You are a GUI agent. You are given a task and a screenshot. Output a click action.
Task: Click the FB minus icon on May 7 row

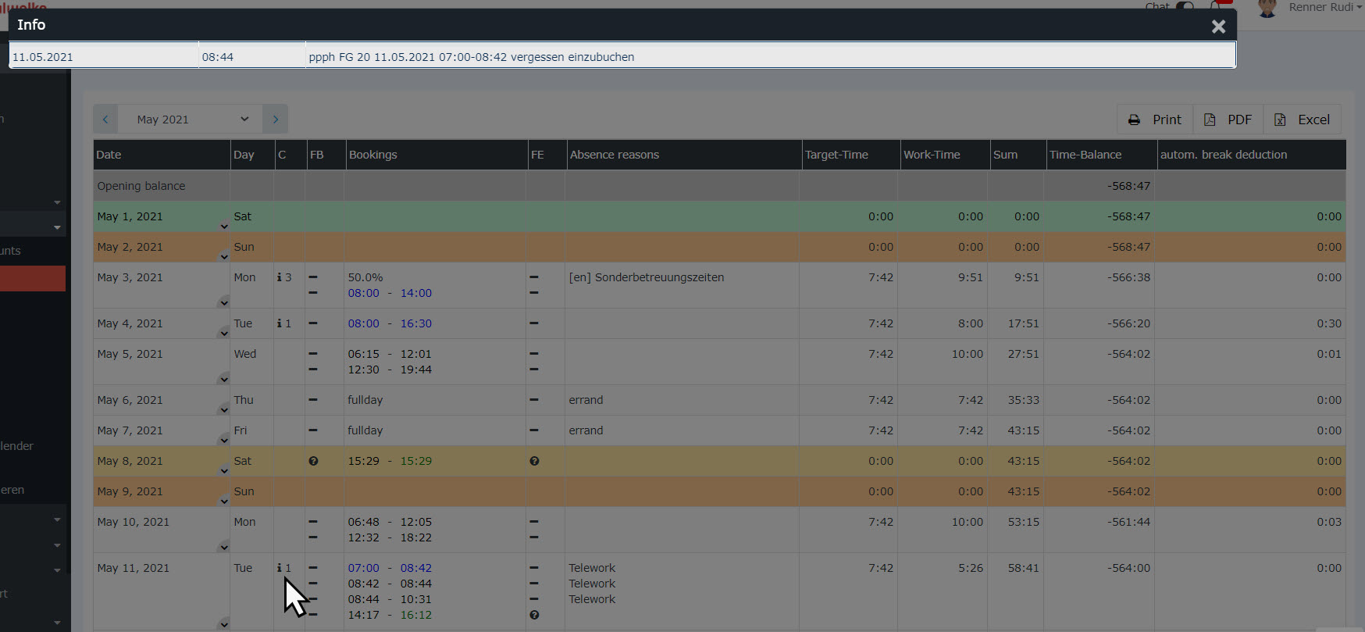[x=313, y=430]
